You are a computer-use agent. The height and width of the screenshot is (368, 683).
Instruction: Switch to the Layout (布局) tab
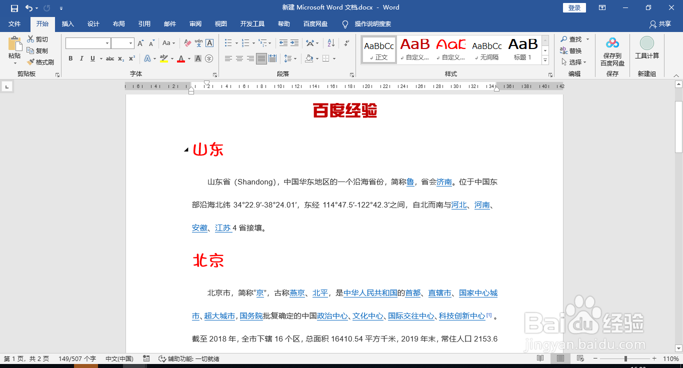click(119, 24)
